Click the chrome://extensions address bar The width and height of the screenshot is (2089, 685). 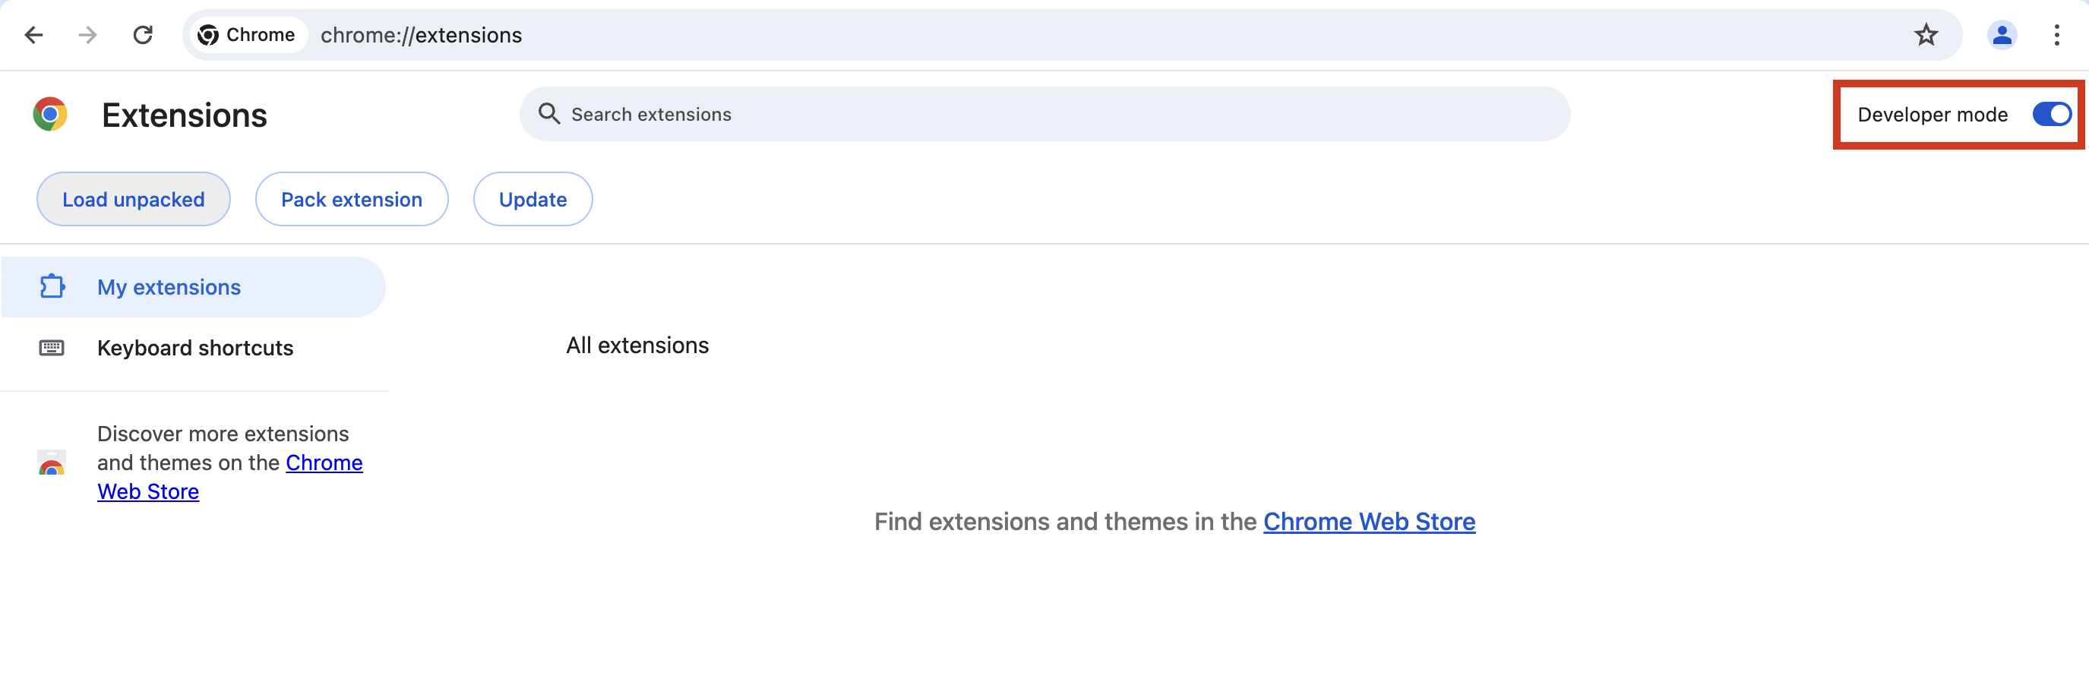pyautogui.click(x=973, y=35)
